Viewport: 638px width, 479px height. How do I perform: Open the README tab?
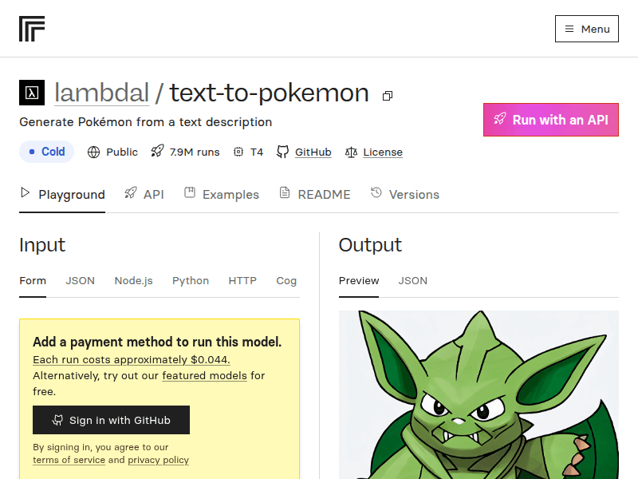(x=315, y=194)
